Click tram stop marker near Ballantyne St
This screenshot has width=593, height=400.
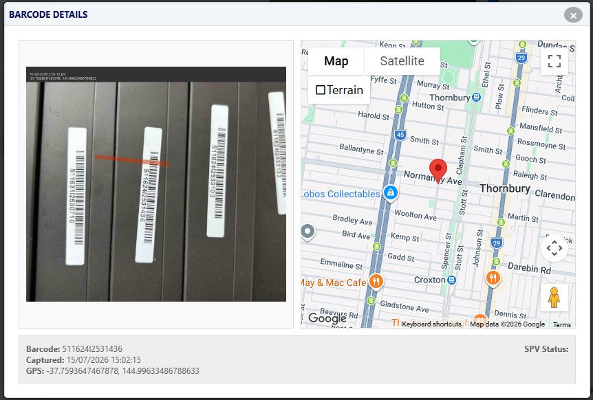(x=393, y=163)
